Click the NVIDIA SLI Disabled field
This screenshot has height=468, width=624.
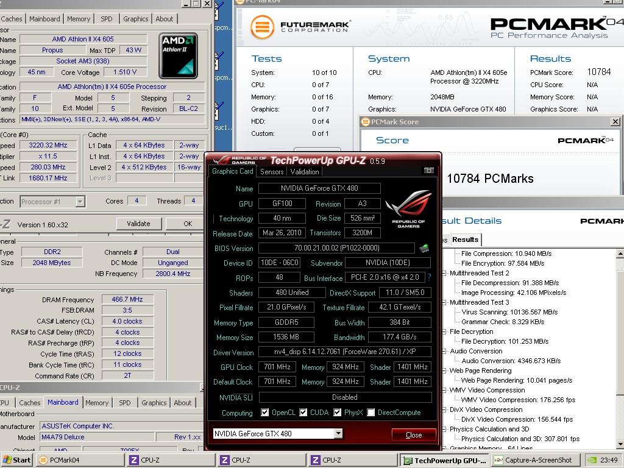pyautogui.click(x=345, y=397)
